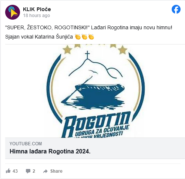Click the KLIK Ploče profile avatar
Image resolution: width=185 pixels, height=179 pixels.
click(x=13, y=12)
